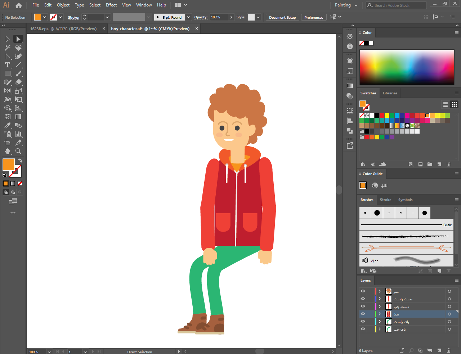Select the Perspective Grid tool
This screenshot has width=461, height=354.
[18, 108]
